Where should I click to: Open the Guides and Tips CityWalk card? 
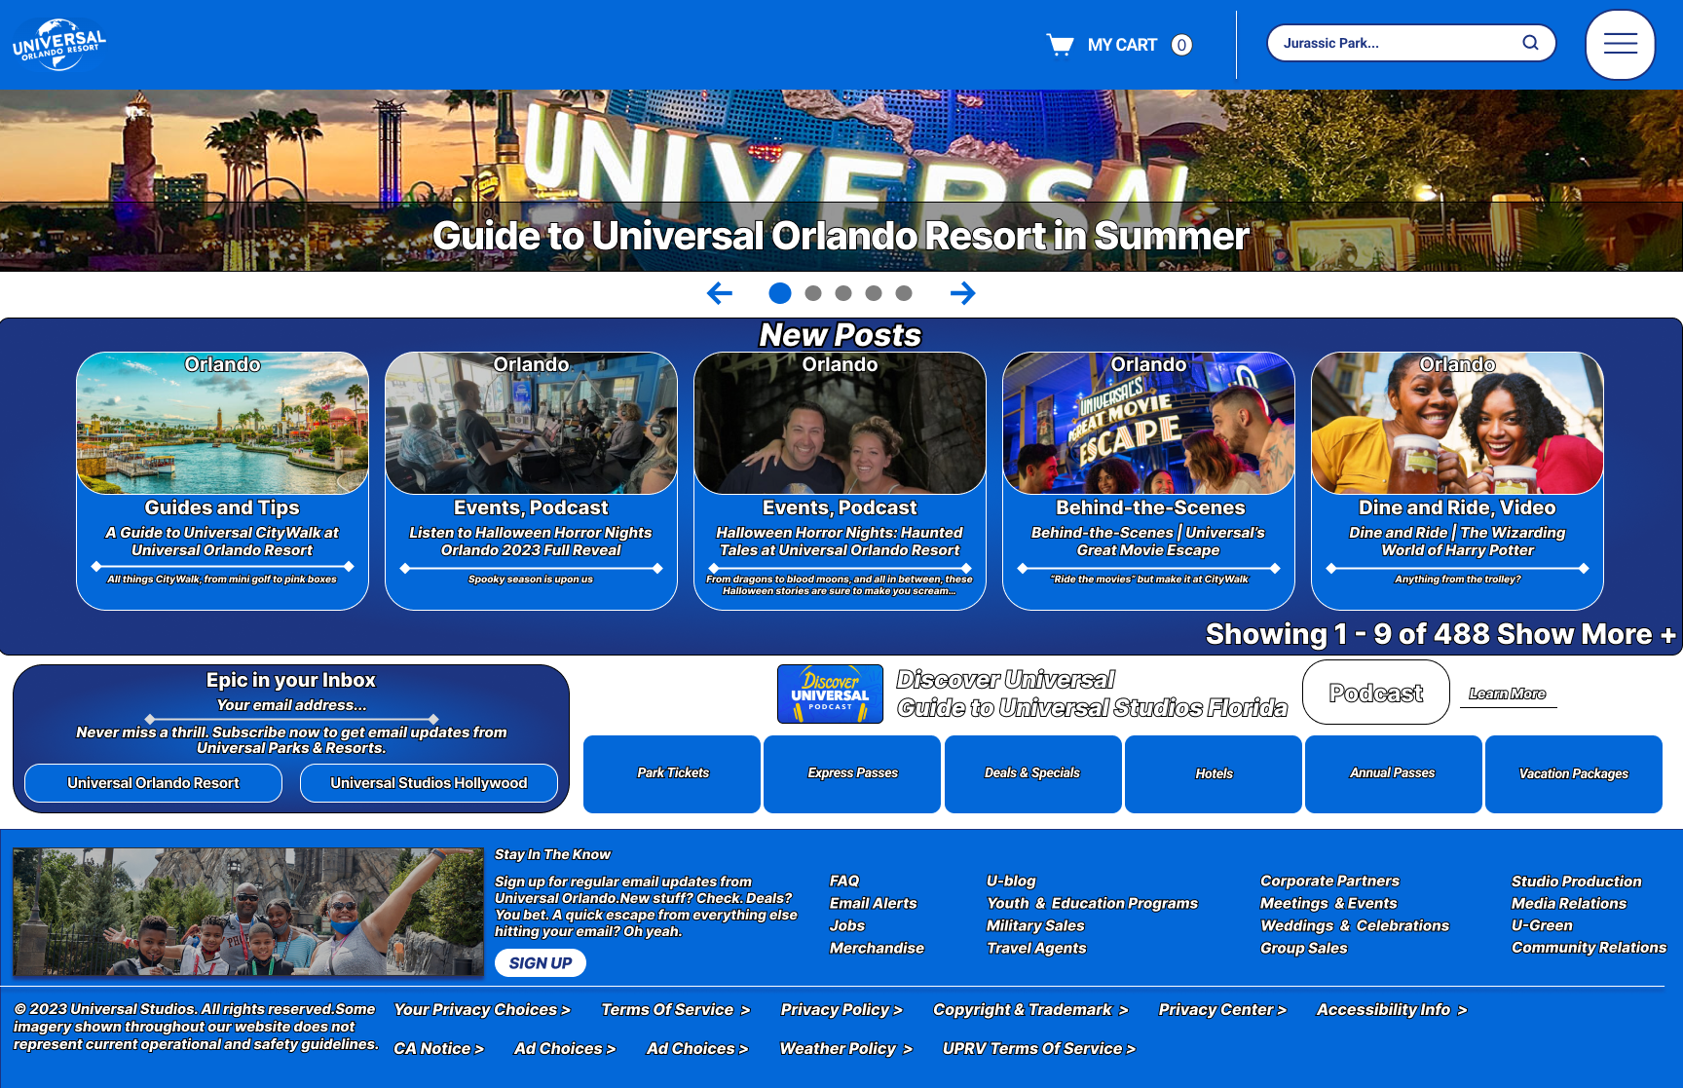click(222, 481)
